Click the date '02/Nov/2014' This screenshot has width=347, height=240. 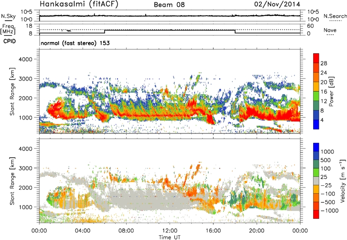pos(277,4)
